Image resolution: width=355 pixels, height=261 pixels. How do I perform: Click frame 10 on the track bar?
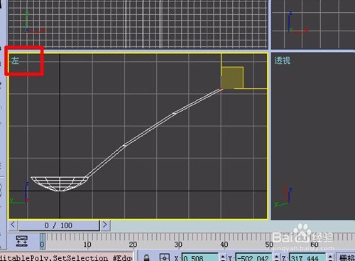(x=87, y=244)
